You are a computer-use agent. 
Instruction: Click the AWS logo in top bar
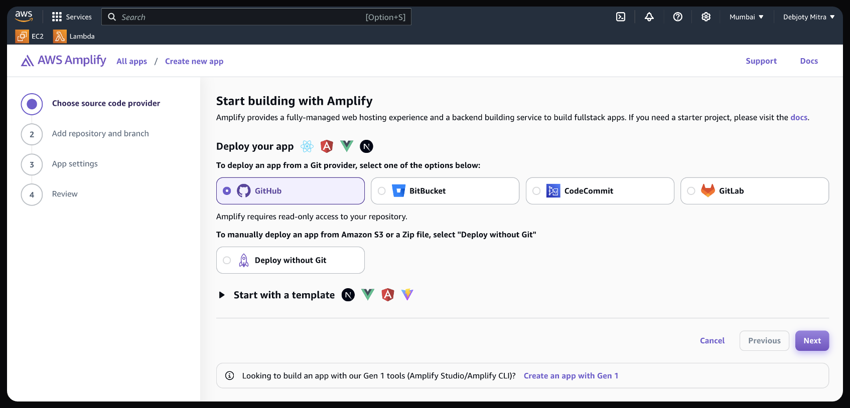click(x=24, y=17)
